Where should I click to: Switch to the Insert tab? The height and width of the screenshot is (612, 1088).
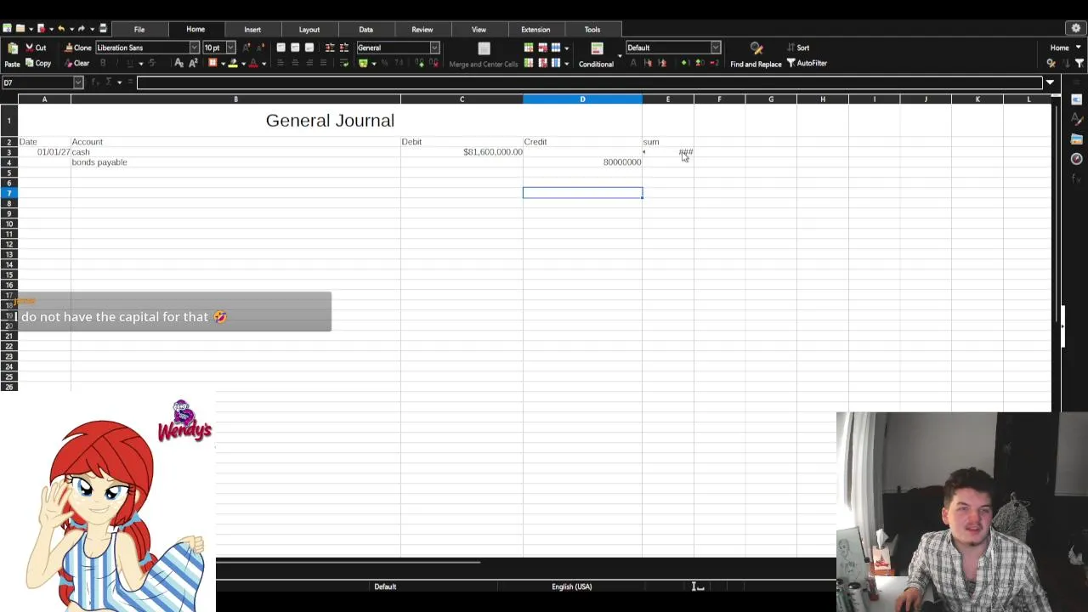point(252,29)
